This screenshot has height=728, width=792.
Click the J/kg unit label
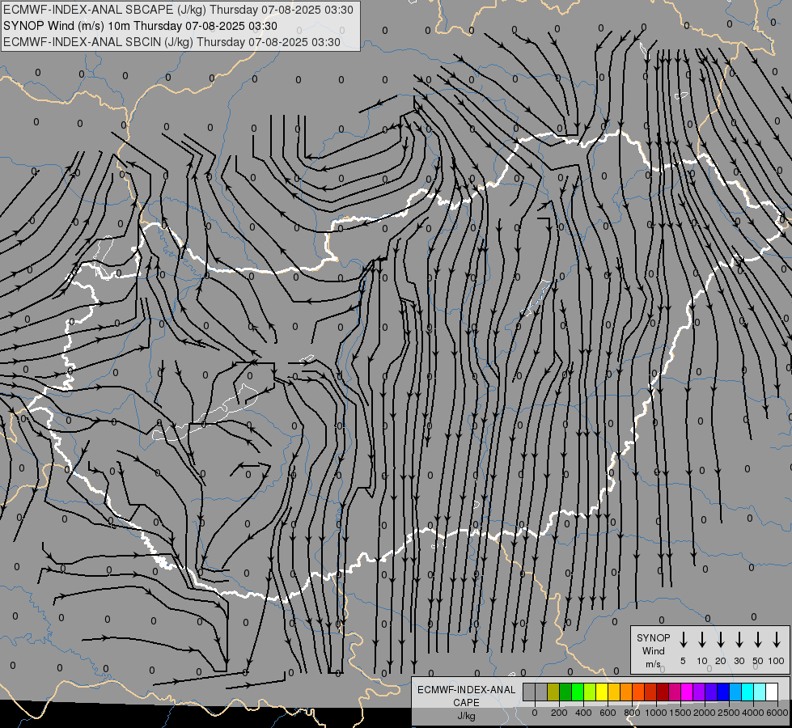[466, 716]
